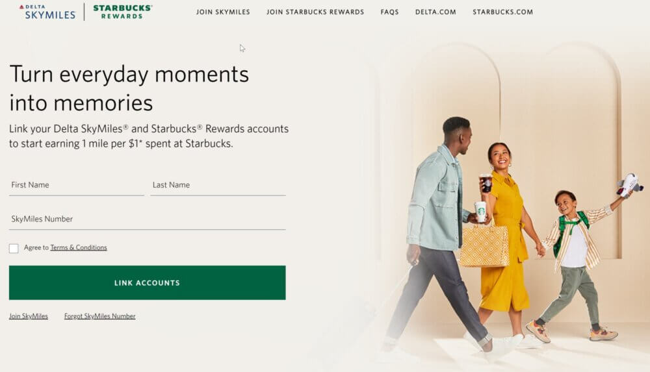Click the Starbucks Rewards logo
Viewport: 650px width, 372px height.
[122, 12]
